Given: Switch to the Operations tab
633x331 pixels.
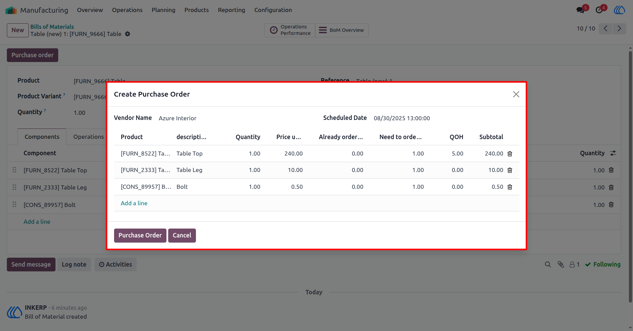Looking at the screenshot, I should 88,137.
